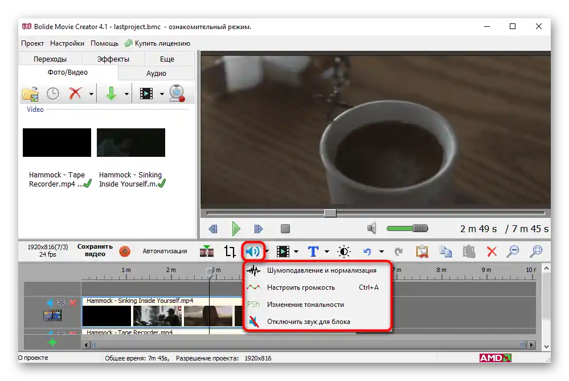Open the add media folder icon

31,94
